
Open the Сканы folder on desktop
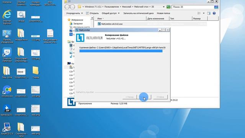pyautogui.click(x=36, y=72)
